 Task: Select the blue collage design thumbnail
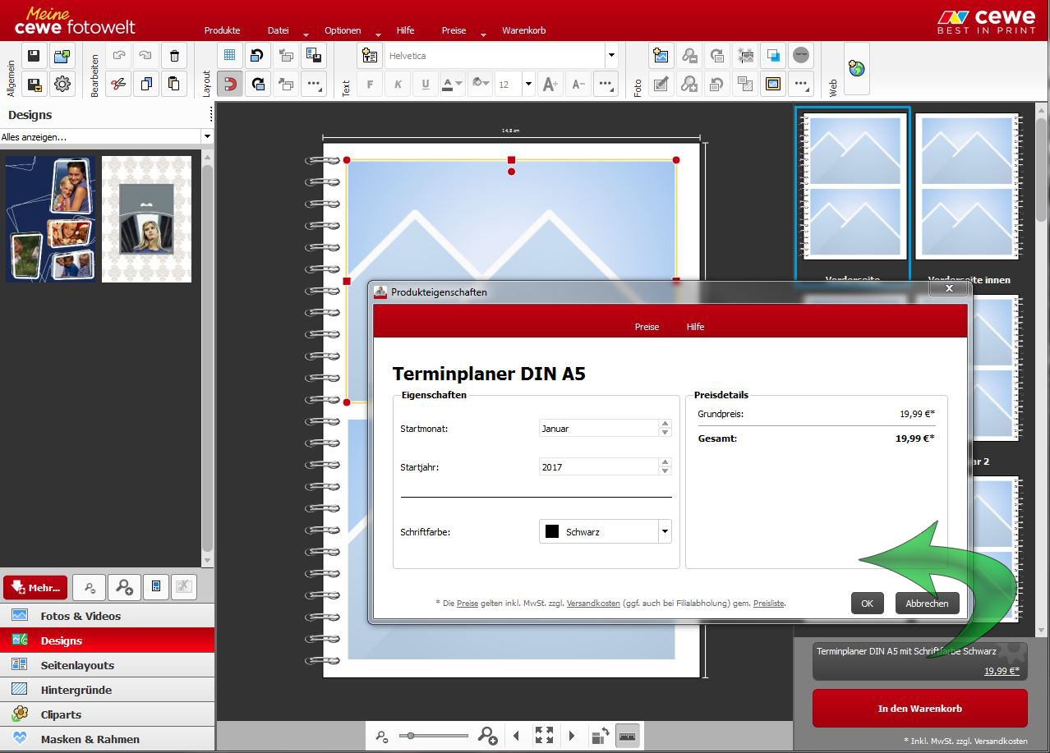[x=50, y=219]
